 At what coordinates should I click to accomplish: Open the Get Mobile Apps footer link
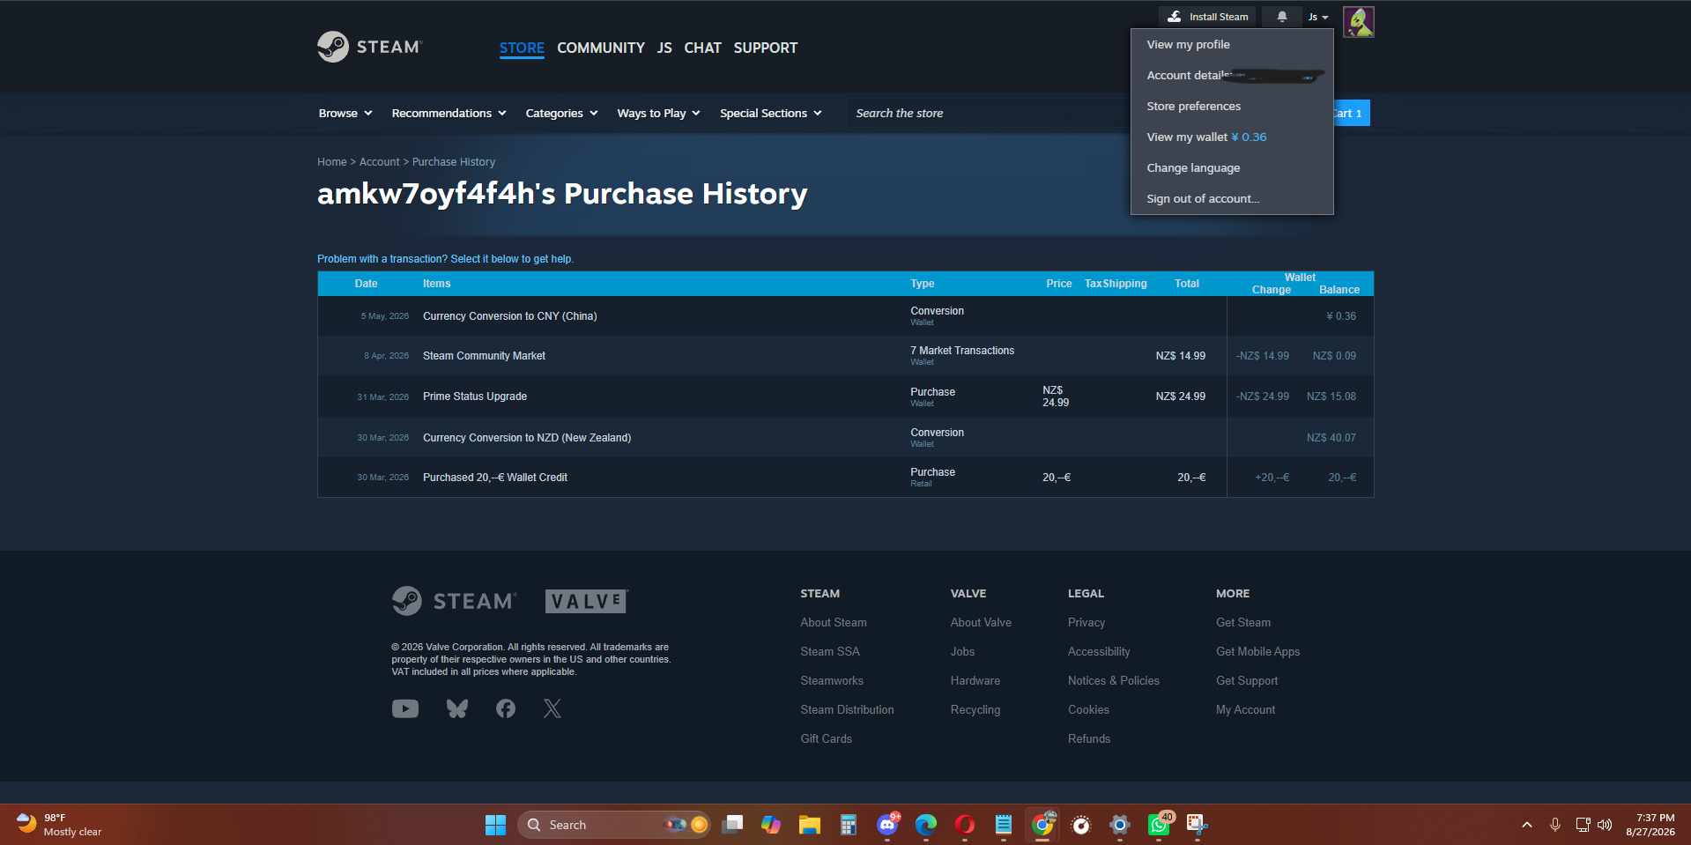click(x=1258, y=651)
